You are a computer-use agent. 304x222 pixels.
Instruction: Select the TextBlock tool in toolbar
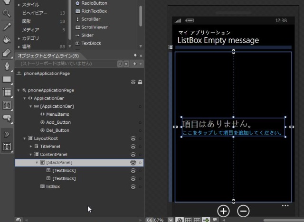pyautogui.click(x=7, y=105)
